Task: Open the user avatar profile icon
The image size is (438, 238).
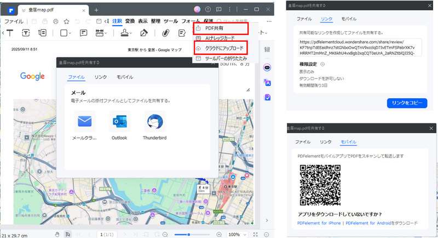Action: [x=197, y=9]
